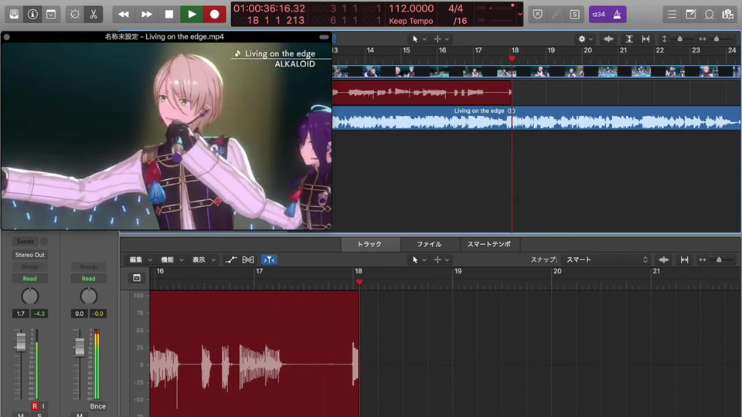Click the Record button in the transport

tap(214, 14)
